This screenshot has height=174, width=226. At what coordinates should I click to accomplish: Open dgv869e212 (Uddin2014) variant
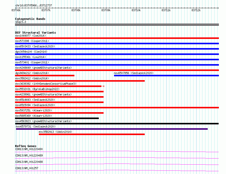(x=32, y=73)
